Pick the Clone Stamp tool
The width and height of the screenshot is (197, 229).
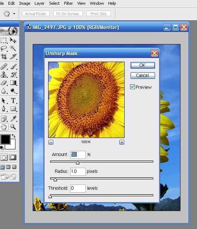coord(4,74)
